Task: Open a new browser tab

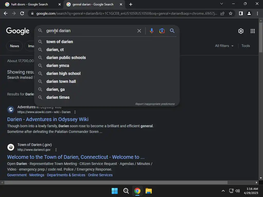Action: [x=131, y=5]
